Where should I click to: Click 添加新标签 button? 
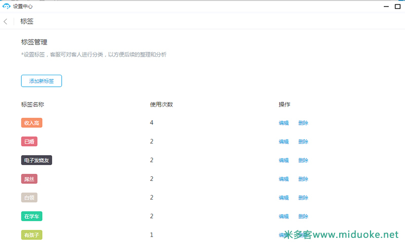coord(42,81)
